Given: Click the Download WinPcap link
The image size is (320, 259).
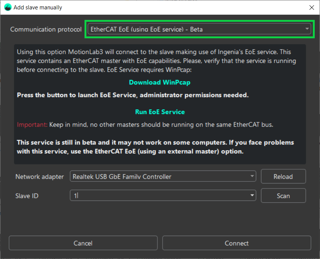Looking at the screenshot, I should (x=159, y=82).
